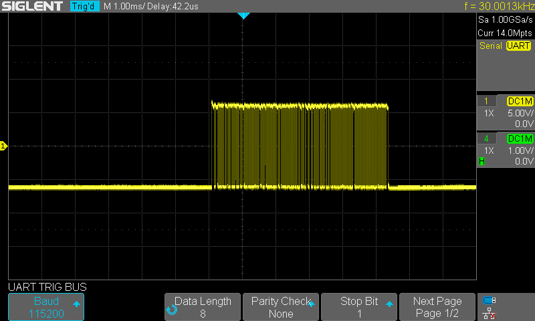This screenshot has height=321, width=535.
Task: Click the M 1.00ms/ timebase readout
Action: coord(124,6)
